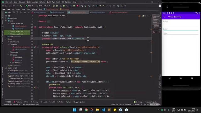Open the Profiler tool window
Image resolution: width=201 pixels, height=113 pixels.
pos(60,102)
